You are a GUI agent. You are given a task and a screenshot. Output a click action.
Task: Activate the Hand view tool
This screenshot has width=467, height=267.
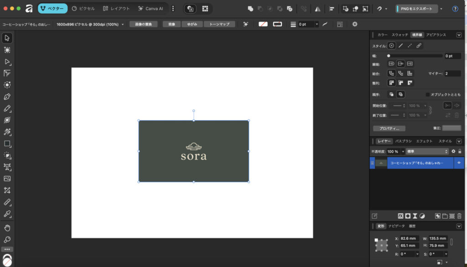(x=7, y=227)
